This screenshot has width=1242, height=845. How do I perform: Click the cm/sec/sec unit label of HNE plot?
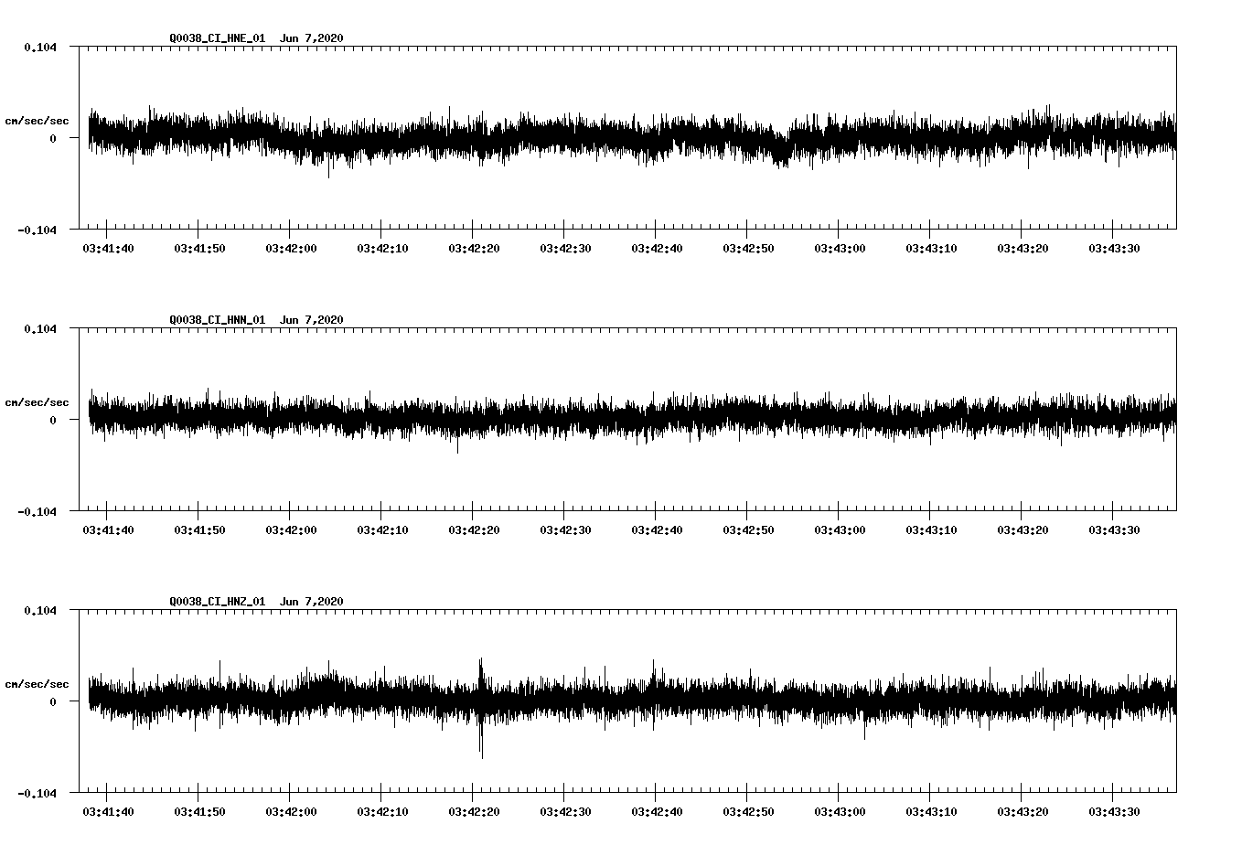click(37, 121)
